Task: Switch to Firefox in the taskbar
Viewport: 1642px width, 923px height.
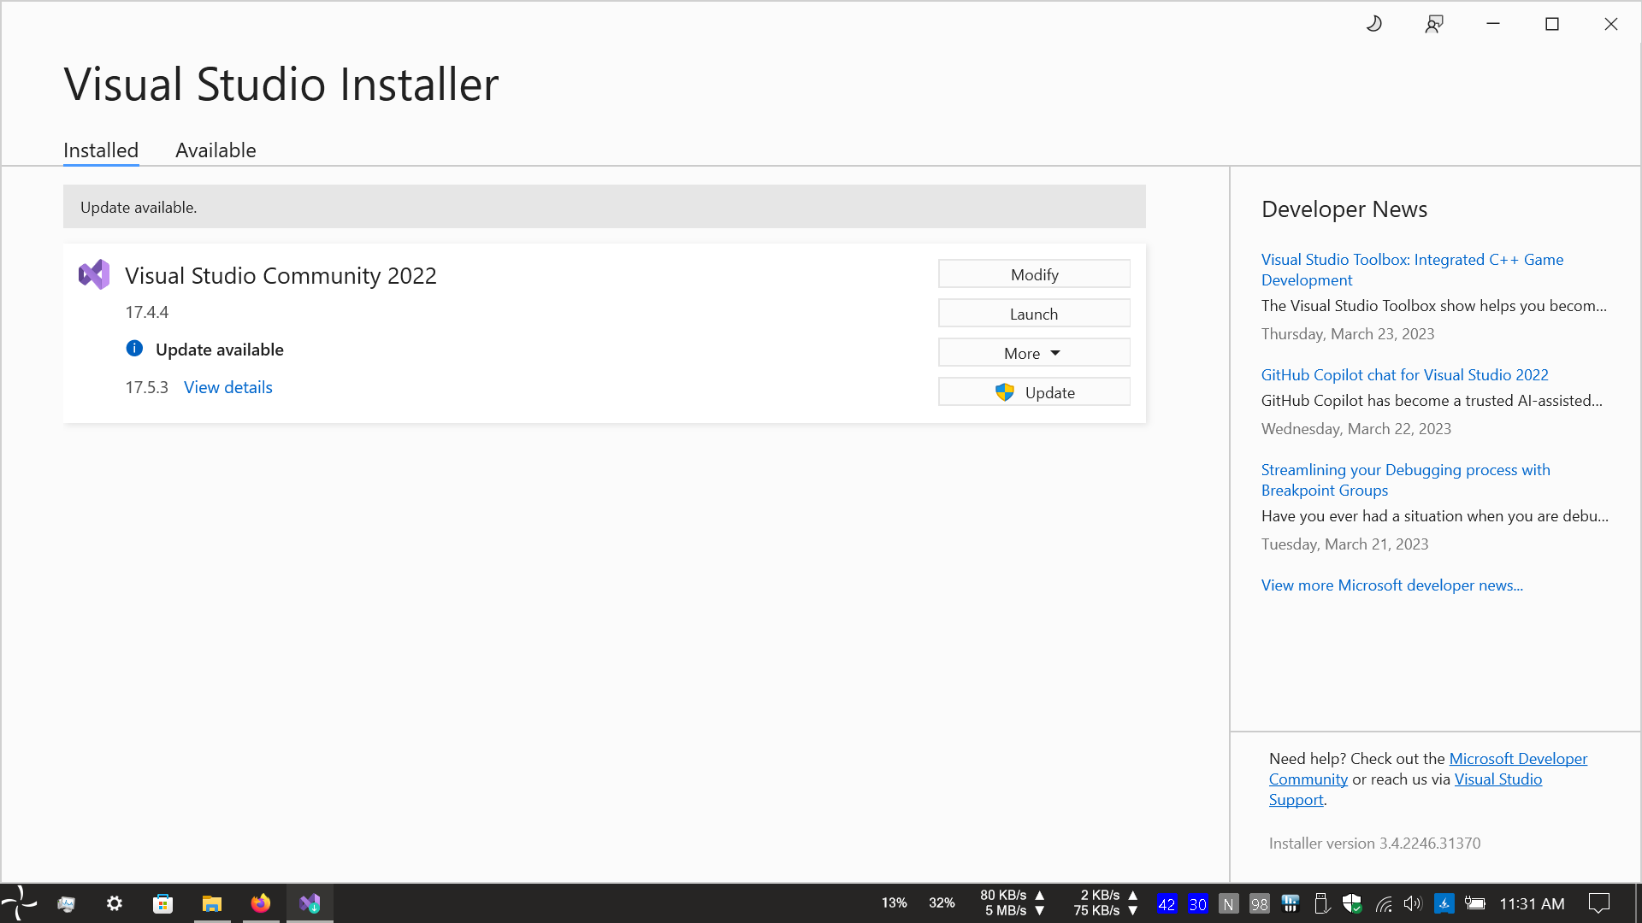Action: click(x=261, y=903)
